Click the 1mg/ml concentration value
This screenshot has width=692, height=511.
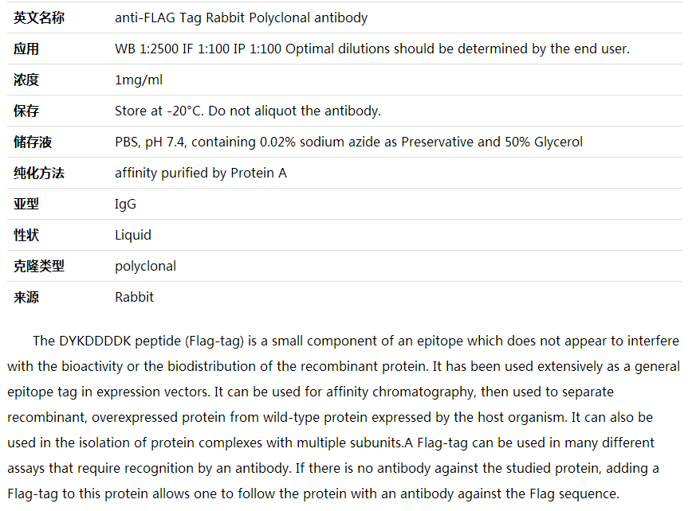click(x=139, y=80)
